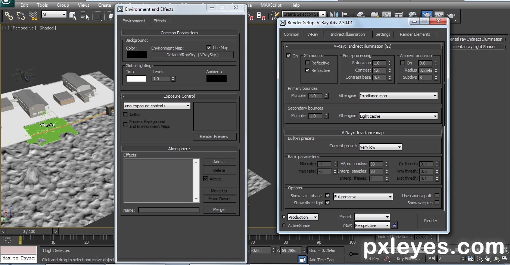
Task: Open the Schematic View icon
Action: pyautogui.click(x=398, y=15)
